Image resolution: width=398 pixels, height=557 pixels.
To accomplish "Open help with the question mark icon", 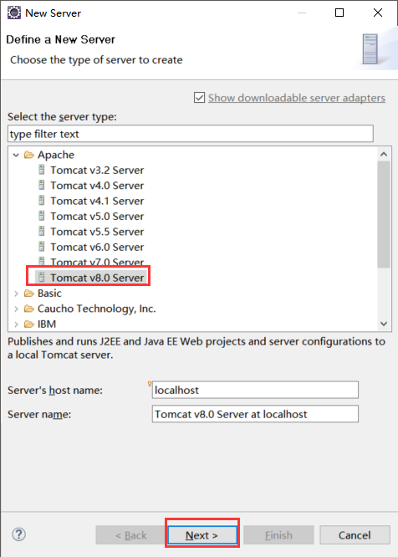I will tap(19, 534).
